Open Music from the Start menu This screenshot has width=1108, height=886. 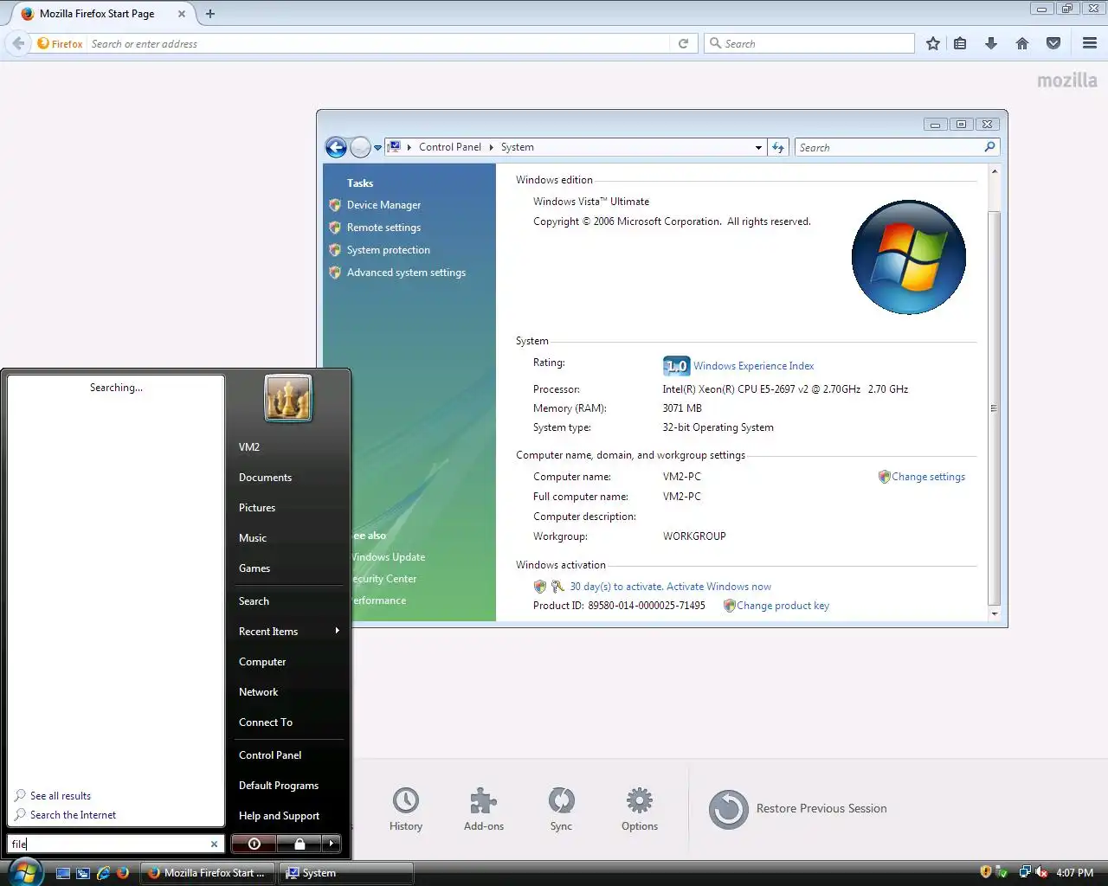tap(253, 538)
